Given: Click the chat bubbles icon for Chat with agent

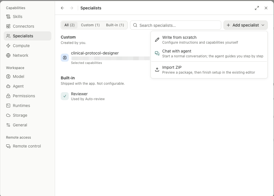Looking at the screenshot, I should 157,53.
